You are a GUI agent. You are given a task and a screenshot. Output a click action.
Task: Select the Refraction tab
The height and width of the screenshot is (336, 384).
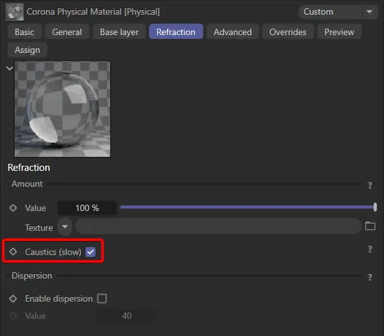176,32
